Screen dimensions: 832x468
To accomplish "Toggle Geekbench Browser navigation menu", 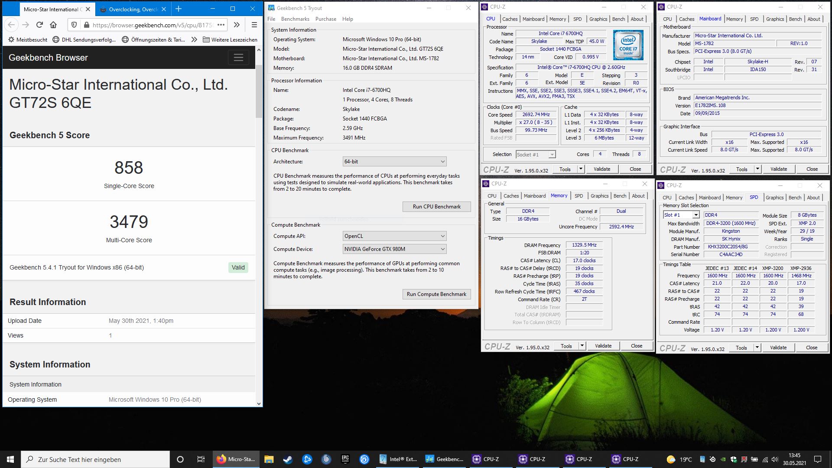I will point(238,58).
